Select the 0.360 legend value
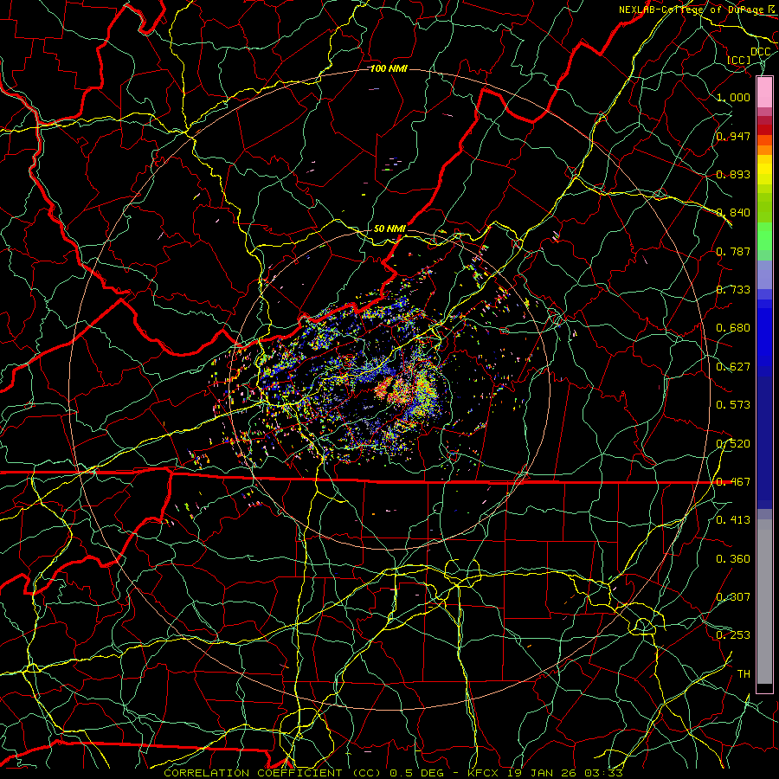 (733, 559)
